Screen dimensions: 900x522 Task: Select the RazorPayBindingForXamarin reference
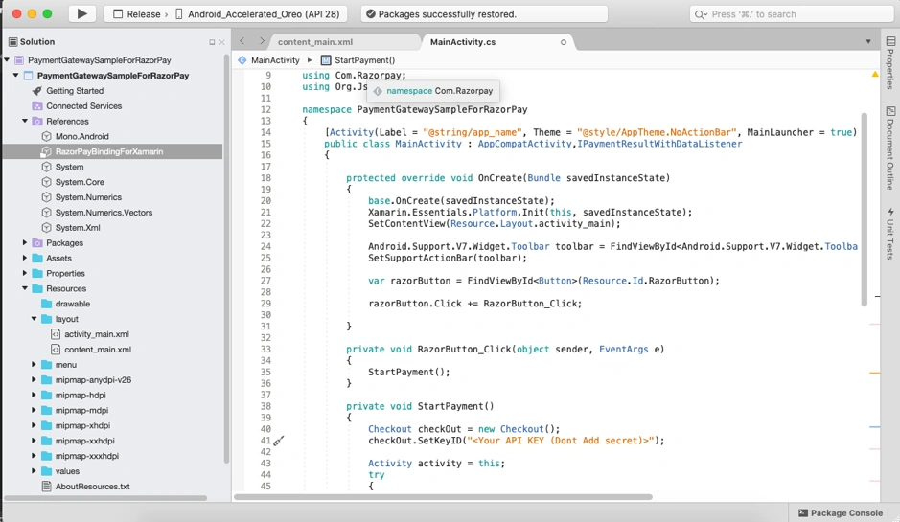coord(109,151)
